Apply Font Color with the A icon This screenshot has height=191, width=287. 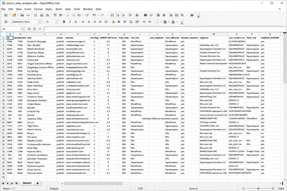pos(173,22)
